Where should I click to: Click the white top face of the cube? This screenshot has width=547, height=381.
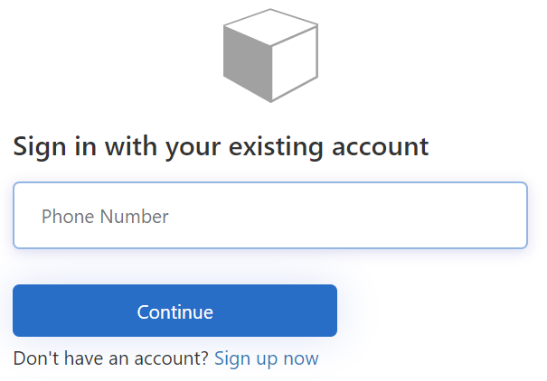[271, 27]
